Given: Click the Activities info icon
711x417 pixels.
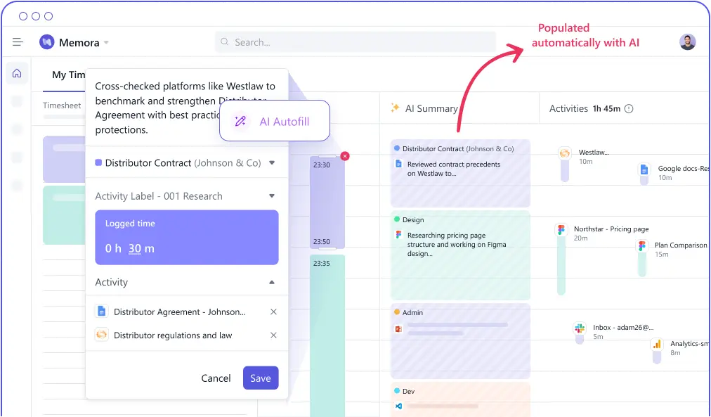Looking at the screenshot, I should (x=629, y=109).
